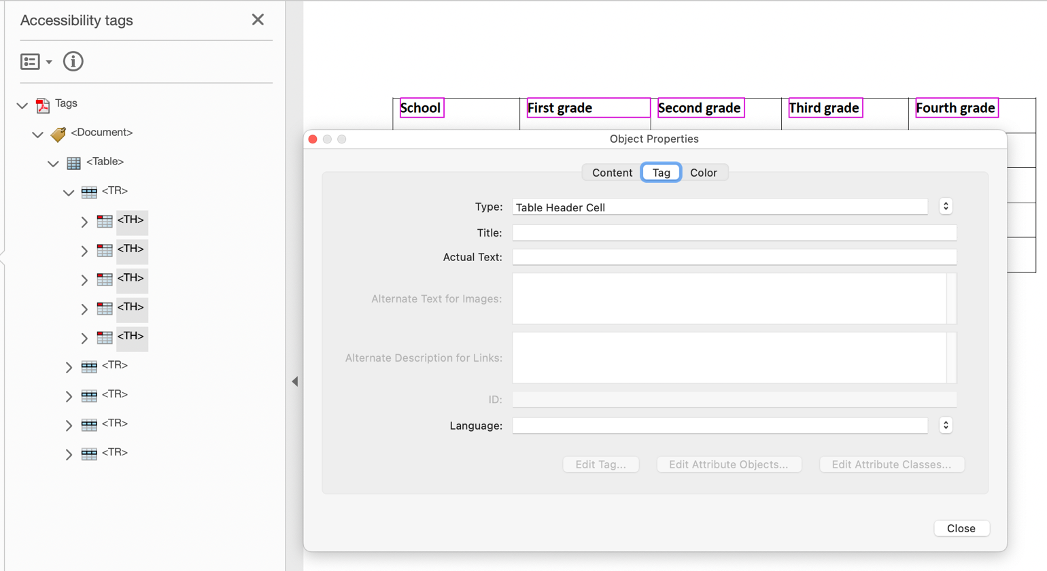The height and width of the screenshot is (571, 1047).
Task: Collapse the Table disclosure triangle
Action: click(x=53, y=162)
